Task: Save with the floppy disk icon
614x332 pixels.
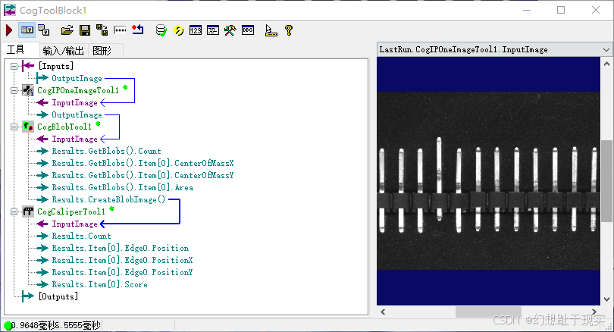Action: tap(85, 30)
